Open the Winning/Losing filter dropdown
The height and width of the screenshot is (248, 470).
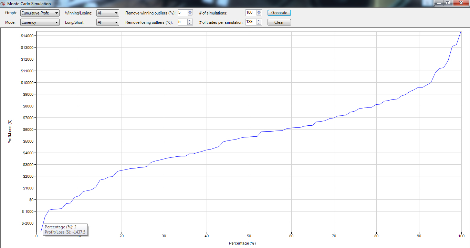coord(108,13)
